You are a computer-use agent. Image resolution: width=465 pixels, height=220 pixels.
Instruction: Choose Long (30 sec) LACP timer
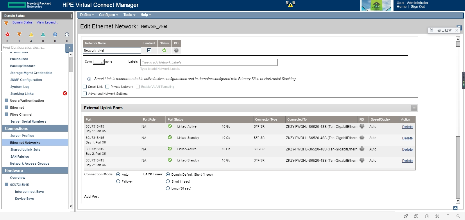(168, 188)
